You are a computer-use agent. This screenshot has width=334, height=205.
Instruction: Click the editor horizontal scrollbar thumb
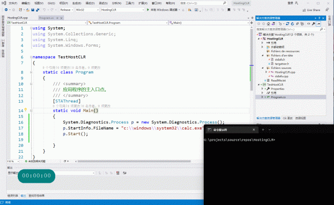tap(134, 161)
